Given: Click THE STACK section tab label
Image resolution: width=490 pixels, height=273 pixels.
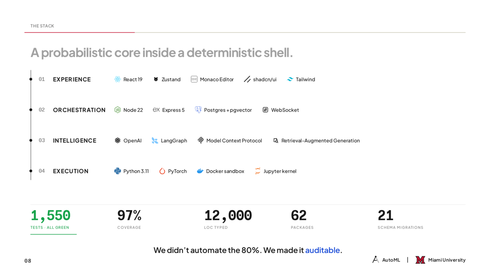Looking at the screenshot, I should (x=42, y=26).
